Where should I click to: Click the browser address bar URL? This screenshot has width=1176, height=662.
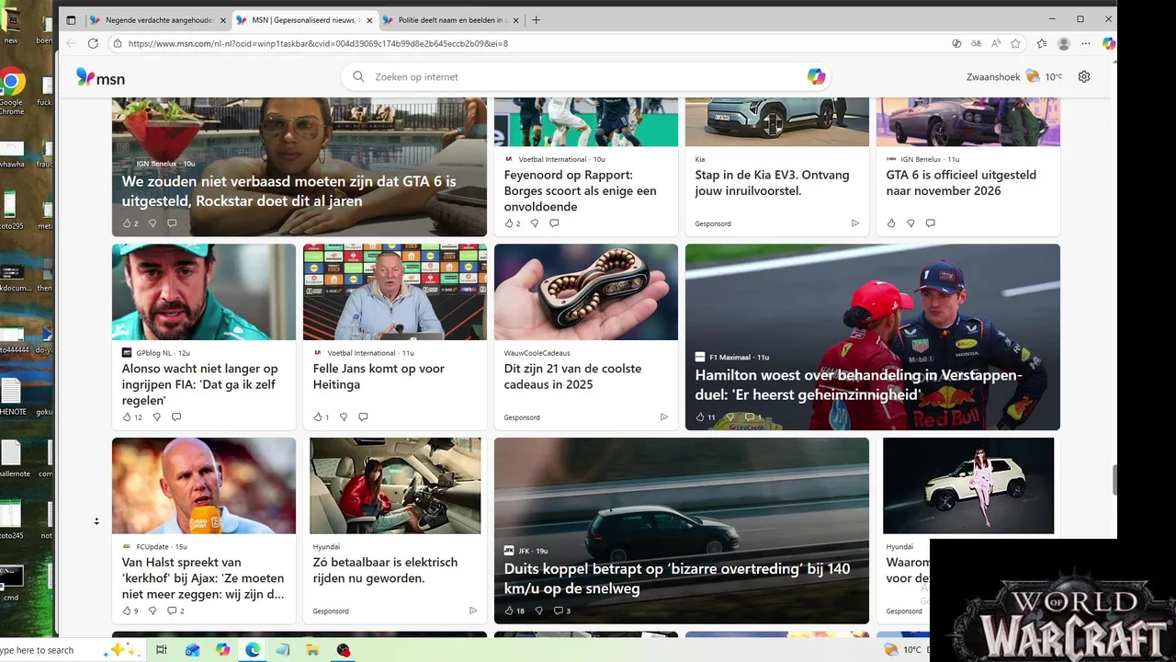coord(318,43)
